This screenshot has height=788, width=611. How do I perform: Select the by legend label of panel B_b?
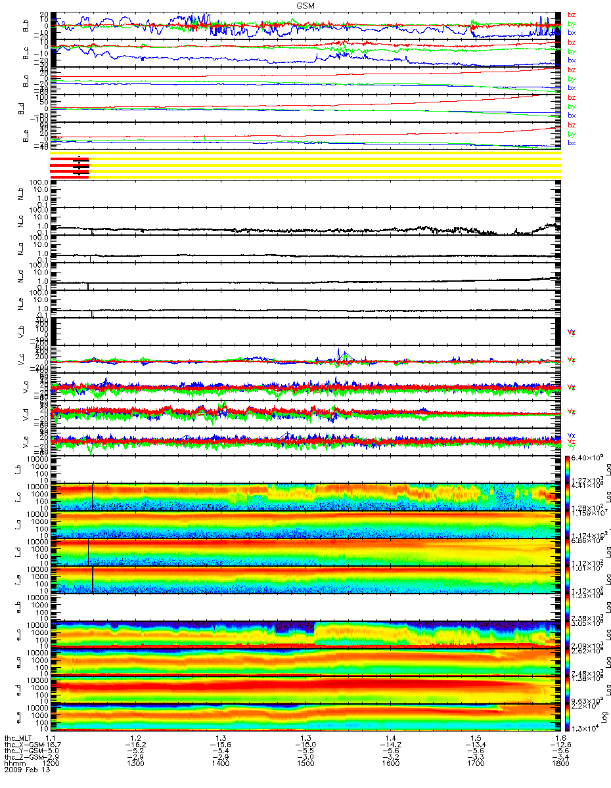(572, 24)
